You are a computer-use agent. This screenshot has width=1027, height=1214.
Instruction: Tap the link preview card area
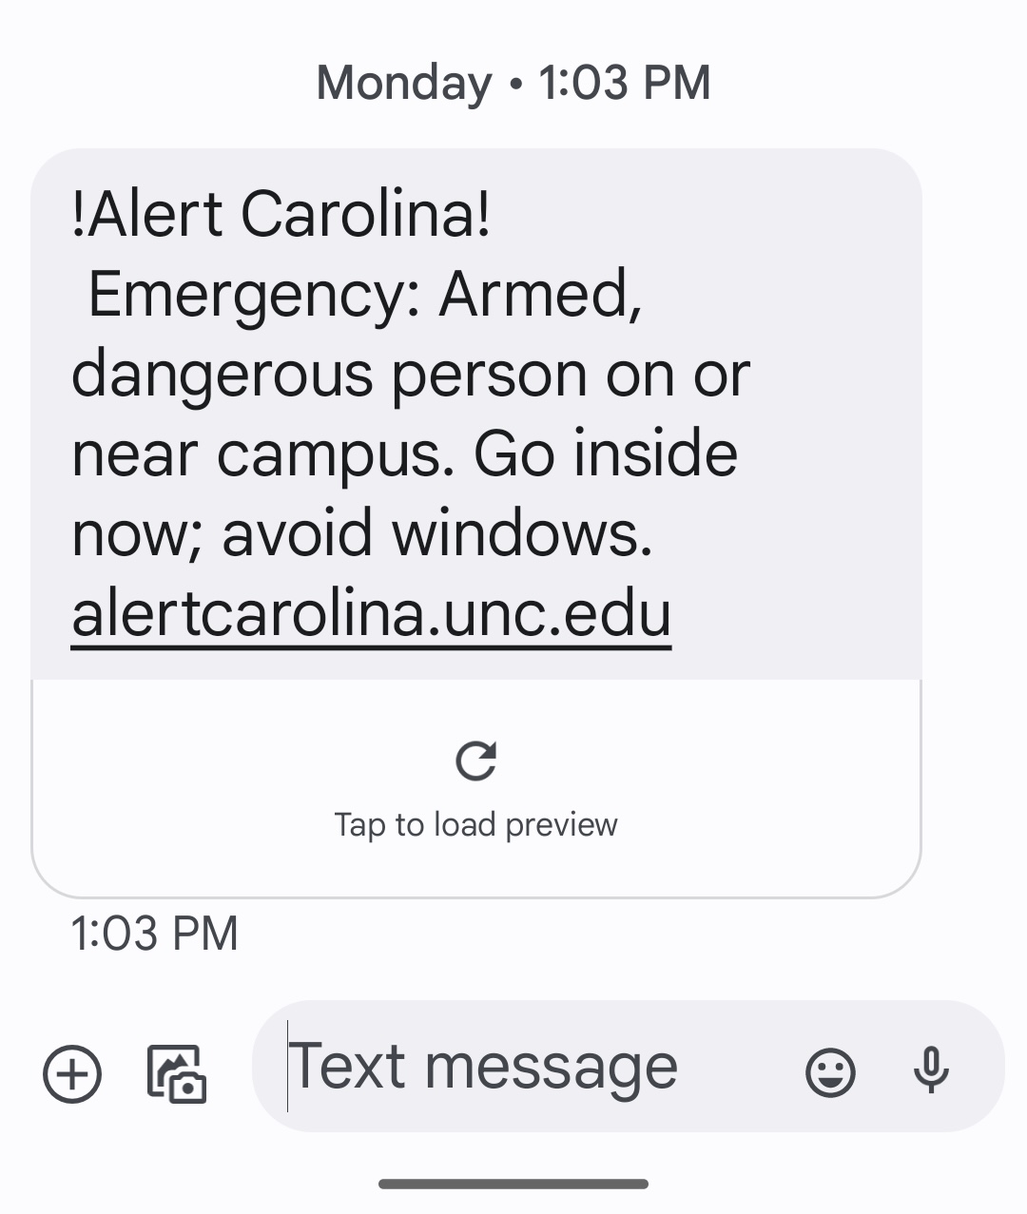point(476,789)
